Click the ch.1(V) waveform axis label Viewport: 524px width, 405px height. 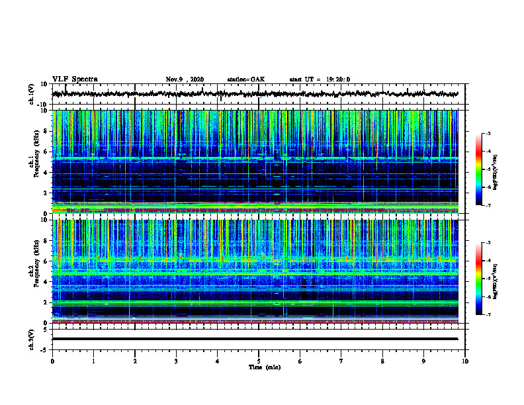tap(32, 94)
